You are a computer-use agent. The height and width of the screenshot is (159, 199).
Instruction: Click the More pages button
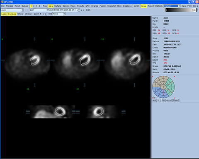tap(119, 6)
